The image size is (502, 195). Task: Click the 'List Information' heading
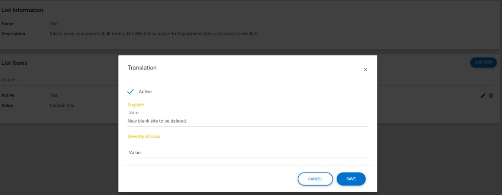[22, 10]
